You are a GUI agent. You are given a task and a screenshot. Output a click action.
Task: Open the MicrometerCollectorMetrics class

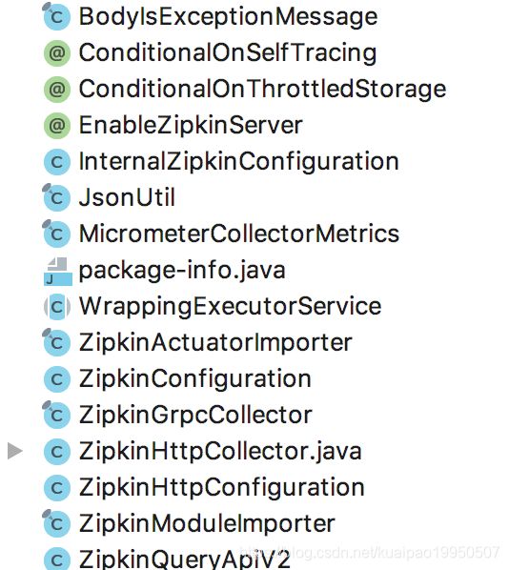(239, 234)
